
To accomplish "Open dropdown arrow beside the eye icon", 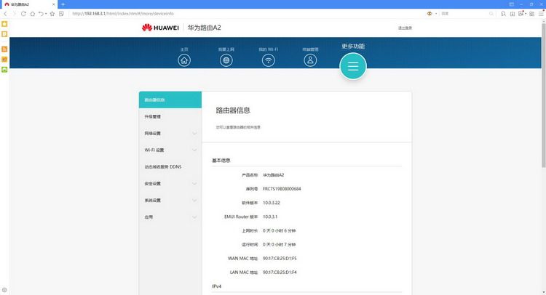I will point(436,14).
